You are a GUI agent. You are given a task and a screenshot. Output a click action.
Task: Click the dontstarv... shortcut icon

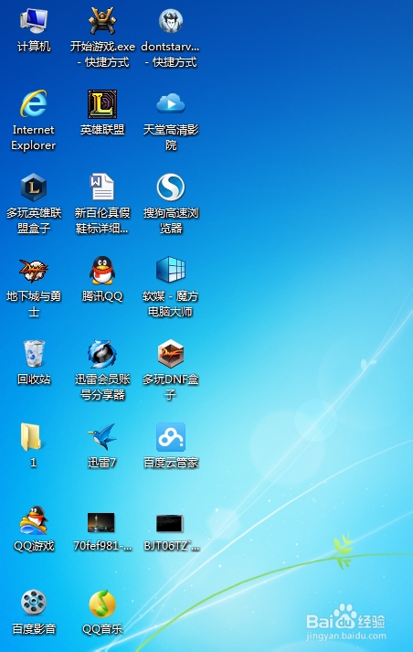pyautogui.click(x=171, y=21)
